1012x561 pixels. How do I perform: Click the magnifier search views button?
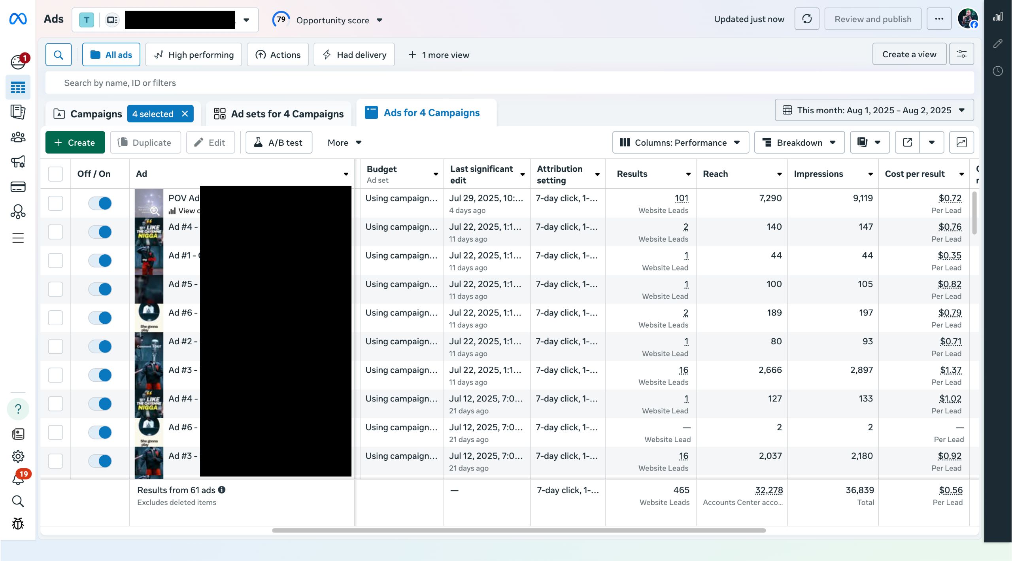click(x=59, y=54)
